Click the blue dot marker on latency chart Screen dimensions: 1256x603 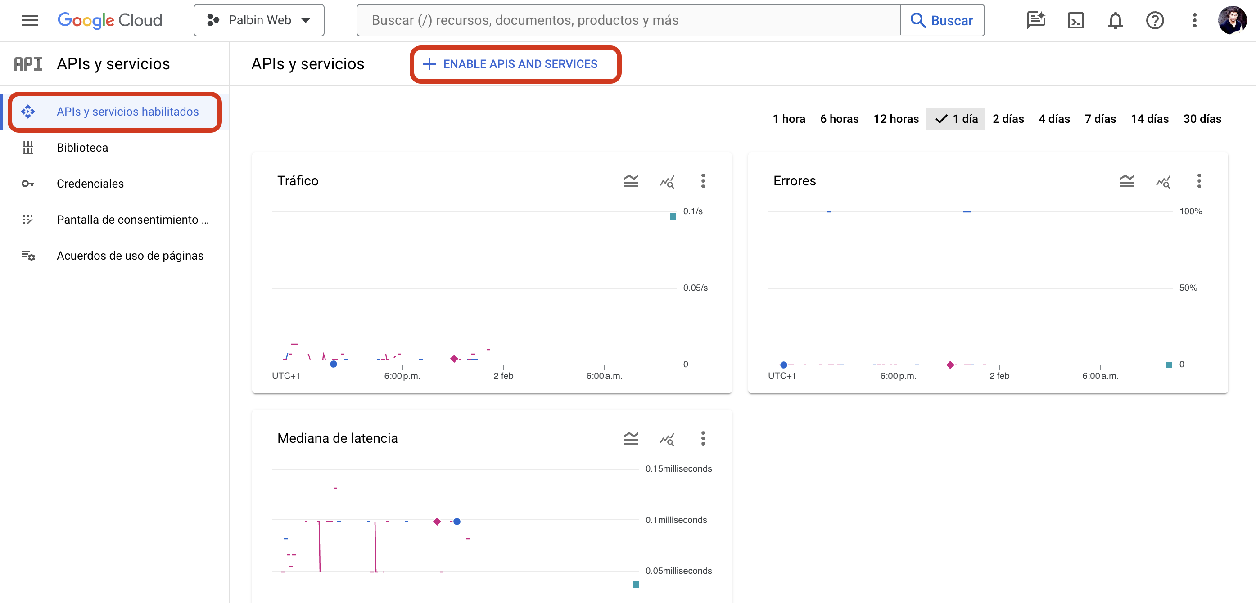point(457,522)
